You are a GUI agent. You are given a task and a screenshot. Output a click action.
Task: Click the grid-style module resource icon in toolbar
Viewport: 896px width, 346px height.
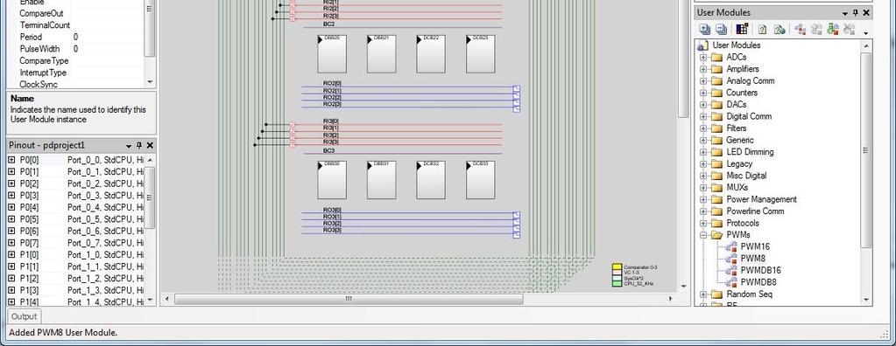click(x=742, y=29)
